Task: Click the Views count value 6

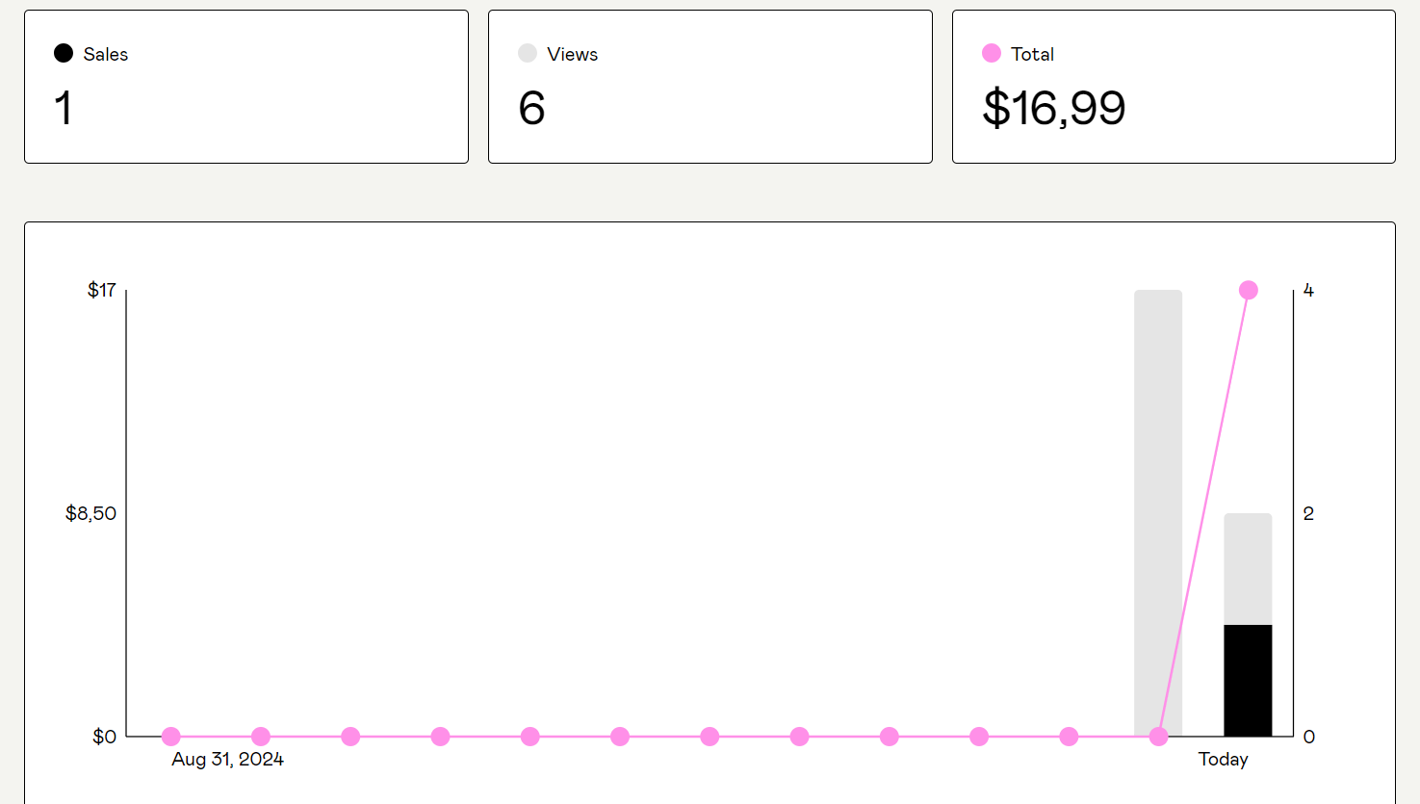Action: [x=531, y=108]
